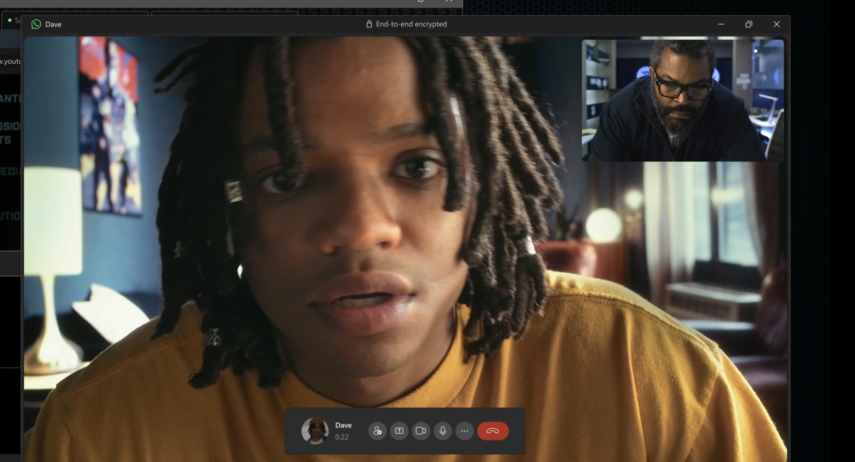Turn off the video camera

(x=421, y=431)
